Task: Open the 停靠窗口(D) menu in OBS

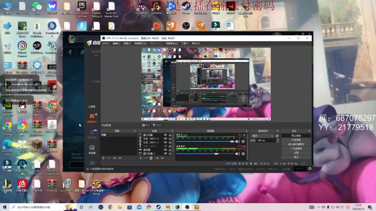Action: [141, 44]
